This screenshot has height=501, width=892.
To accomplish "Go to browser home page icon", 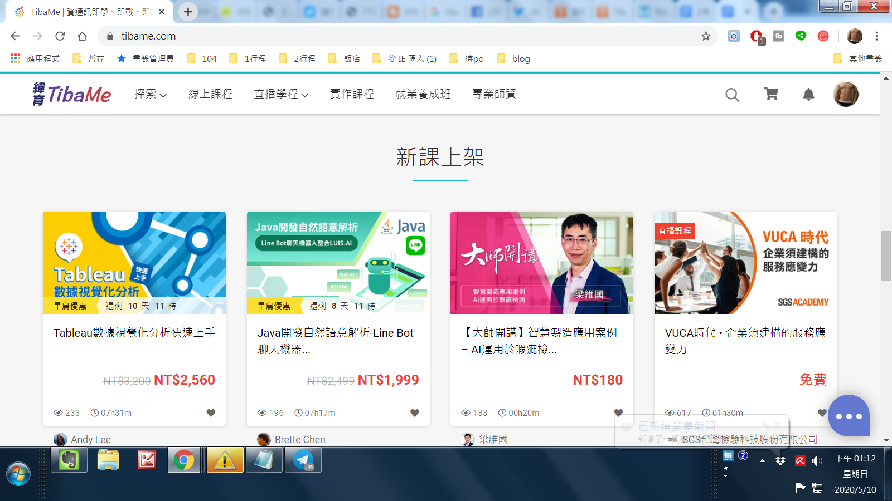I will (82, 36).
